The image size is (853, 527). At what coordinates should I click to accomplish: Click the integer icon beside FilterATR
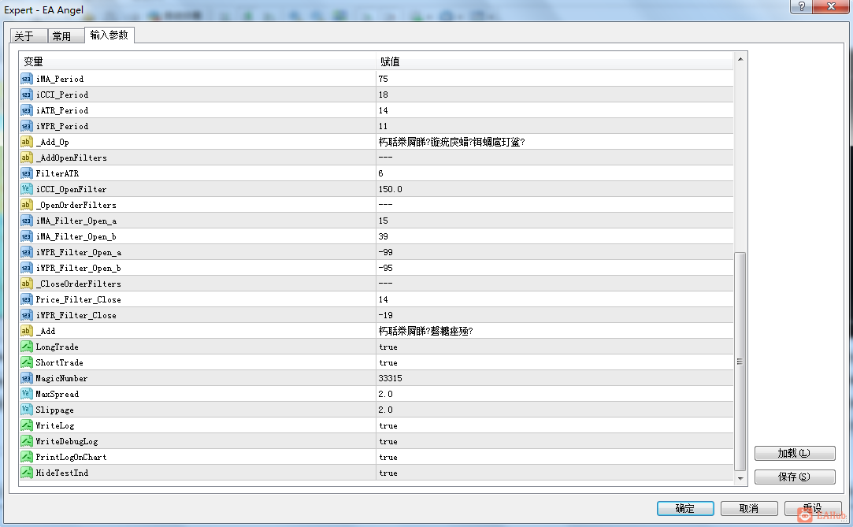(x=26, y=173)
